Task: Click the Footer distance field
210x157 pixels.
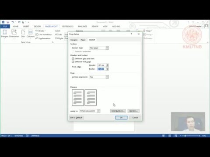Action: 101,69
